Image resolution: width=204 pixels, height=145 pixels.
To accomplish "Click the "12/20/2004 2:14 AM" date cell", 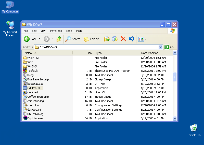I will (153, 101).
